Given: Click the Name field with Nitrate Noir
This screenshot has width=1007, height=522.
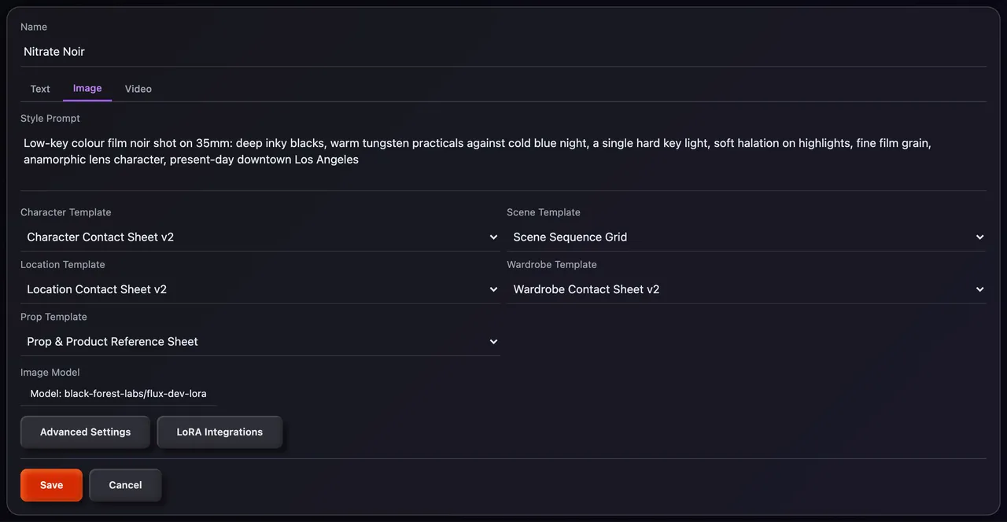Looking at the screenshot, I should coord(503,52).
